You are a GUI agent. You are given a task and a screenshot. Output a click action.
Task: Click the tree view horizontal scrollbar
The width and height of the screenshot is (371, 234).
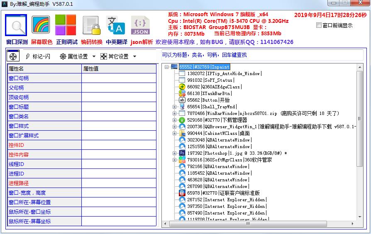coord(249,224)
